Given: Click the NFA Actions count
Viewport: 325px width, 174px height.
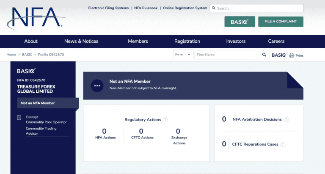Looking at the screenshot, I should pyautogui.click(x=104, y=131).
